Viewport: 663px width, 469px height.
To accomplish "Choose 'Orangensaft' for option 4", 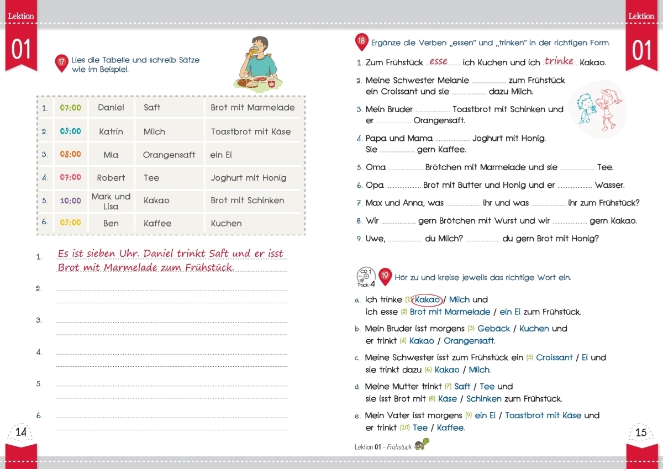I will coord(469,341).
